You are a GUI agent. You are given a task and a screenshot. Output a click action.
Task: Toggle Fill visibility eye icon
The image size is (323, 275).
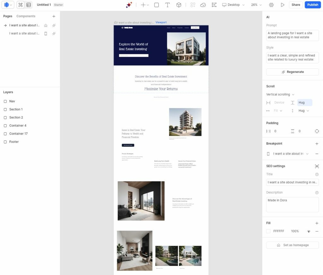click(x=309, y=231)
